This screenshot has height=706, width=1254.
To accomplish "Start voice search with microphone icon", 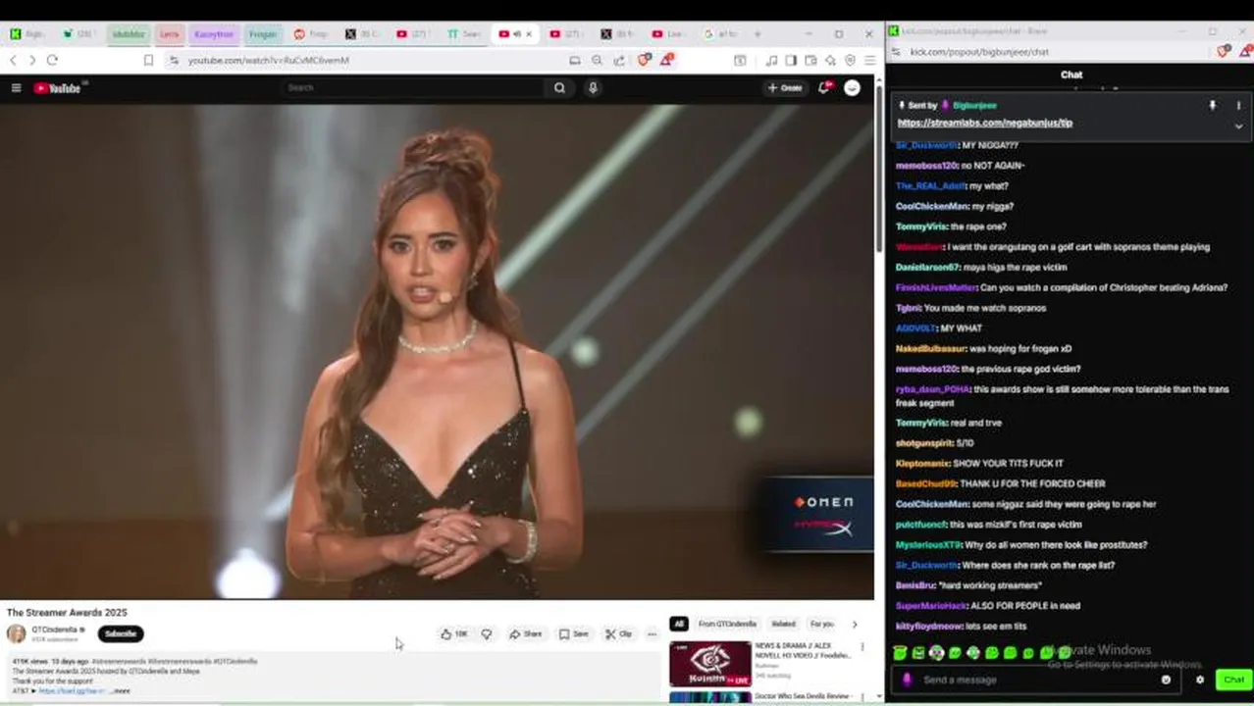I will 593,88.
